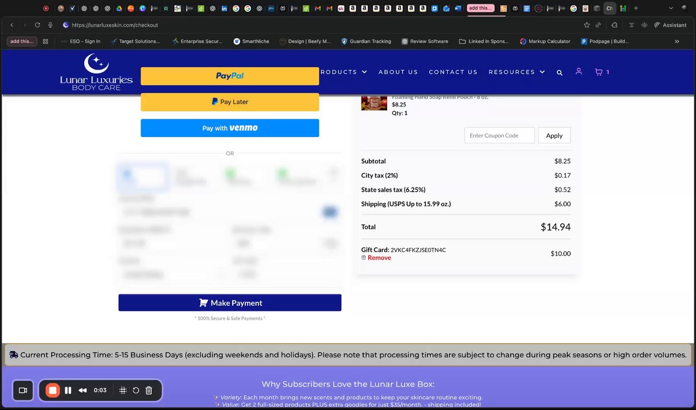
Task: Open the browser Assistant
Action: [670, 25]
